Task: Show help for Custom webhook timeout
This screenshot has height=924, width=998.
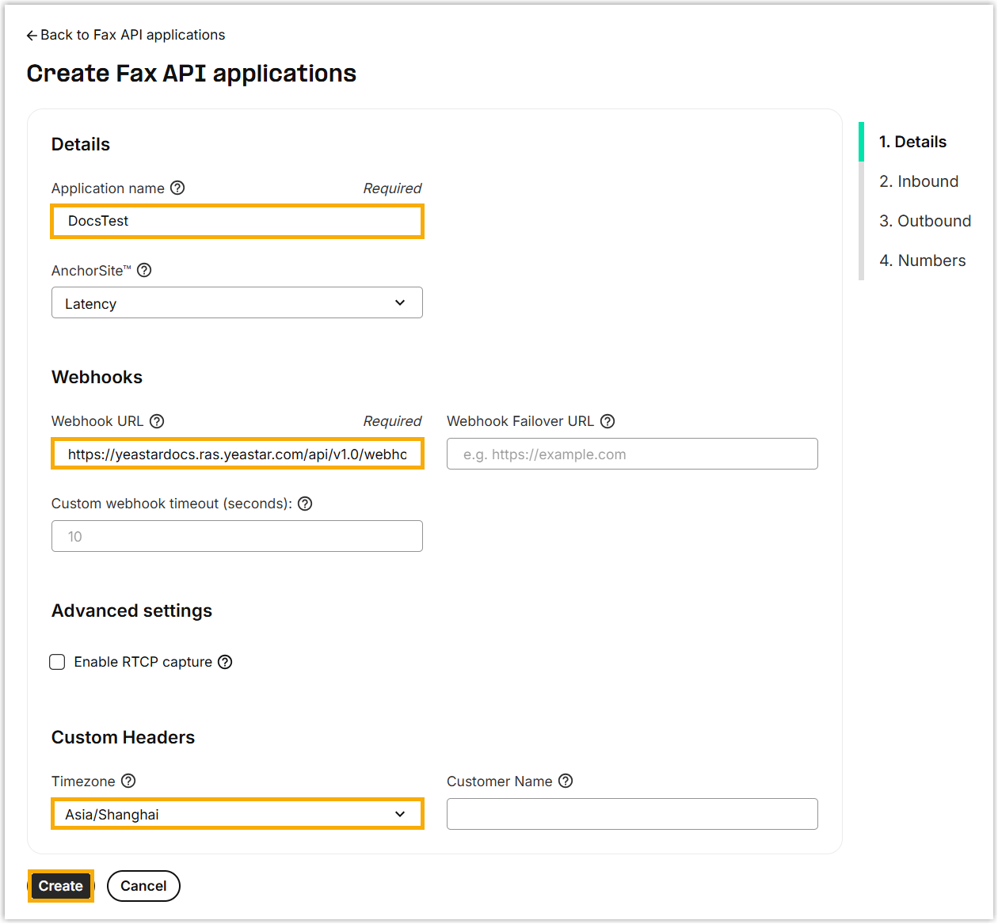Action: pyautogui.click(x=305, y=504)
